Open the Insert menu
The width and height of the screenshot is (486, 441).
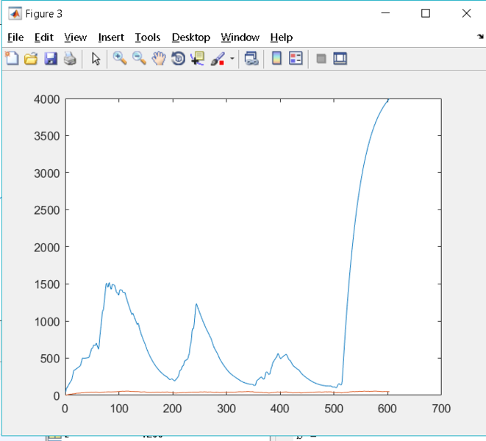111,37
